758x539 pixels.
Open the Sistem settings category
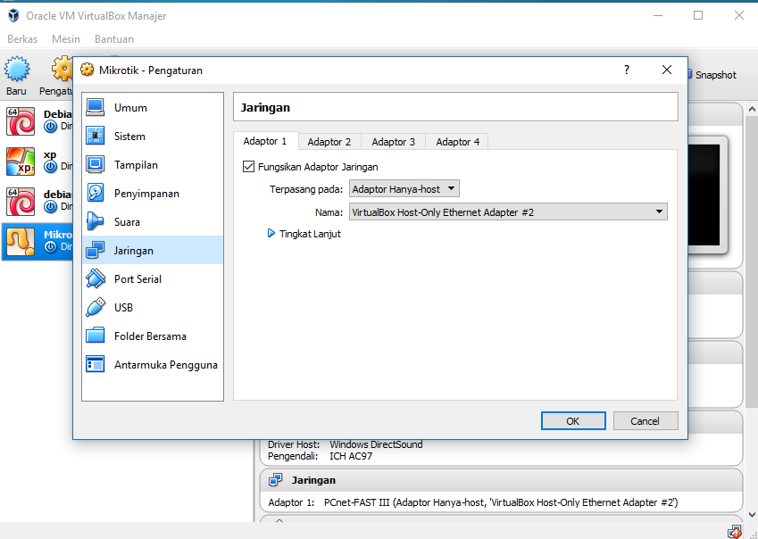point(153,137)
